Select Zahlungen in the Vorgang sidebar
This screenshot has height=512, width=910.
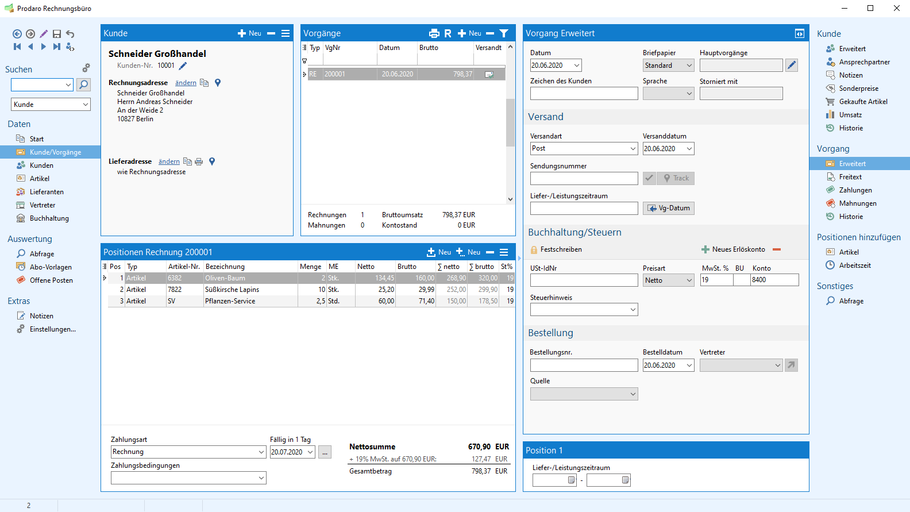click(855, 190)
